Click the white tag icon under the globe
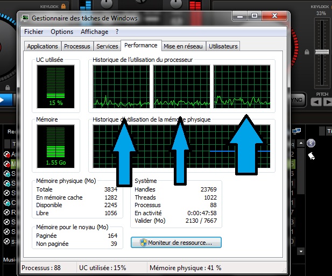The height and width of the screenshot is (276, 332). [311, 156]
